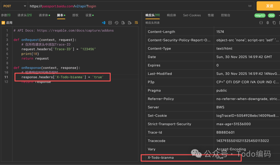Click the revert history icon in script toolbar
The image size is (280, 165).
[x=116, y=22]
